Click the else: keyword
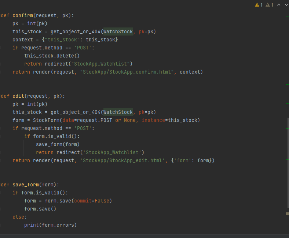This screenshot has width=289, height=238. click(x=19, y=217)
